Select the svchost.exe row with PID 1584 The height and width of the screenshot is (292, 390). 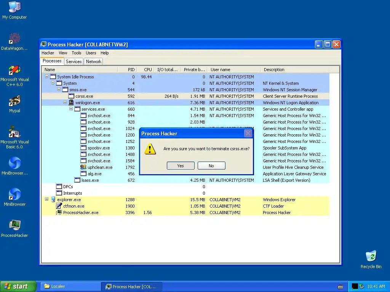coord(185,161)
